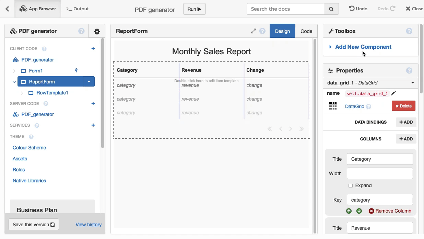Move Category column down with green arrow
The height and width of the screenshot is (239, 424).
point(359,211)
